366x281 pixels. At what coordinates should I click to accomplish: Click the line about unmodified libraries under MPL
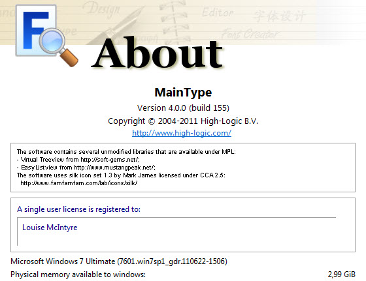[126, 152]
